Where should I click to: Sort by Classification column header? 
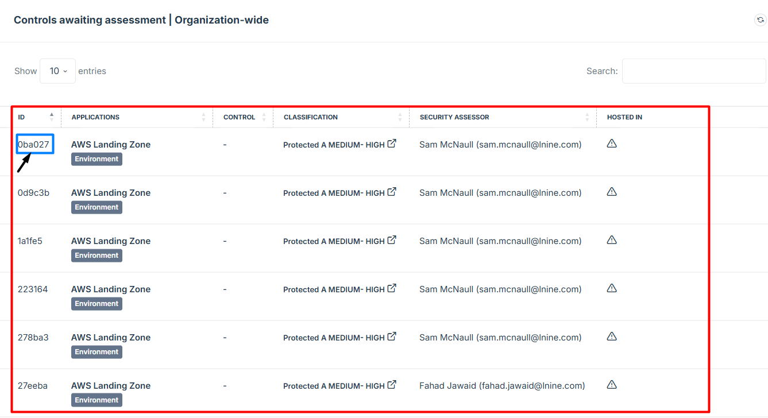click(311, 117)
